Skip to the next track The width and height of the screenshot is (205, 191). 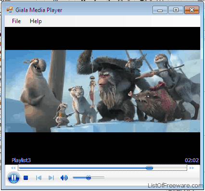pos(51,178)
